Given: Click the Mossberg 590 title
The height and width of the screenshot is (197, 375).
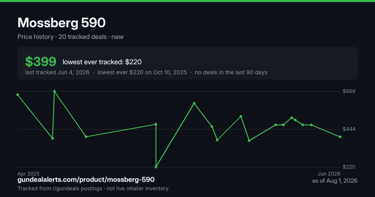Looking at the screenshot, I should tap(62, 23).
